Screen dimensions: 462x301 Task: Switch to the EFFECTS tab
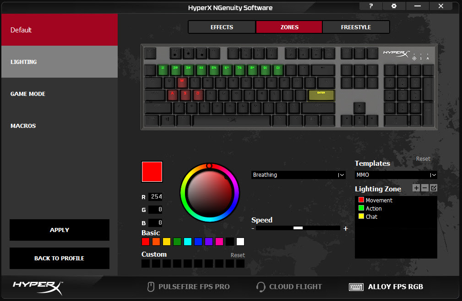click(222, 27)
